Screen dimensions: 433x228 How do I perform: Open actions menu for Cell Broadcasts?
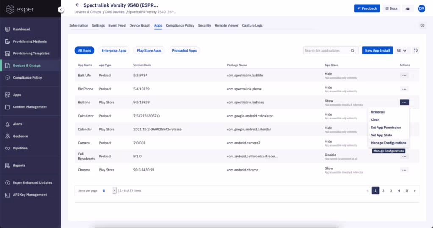(404, 156)
